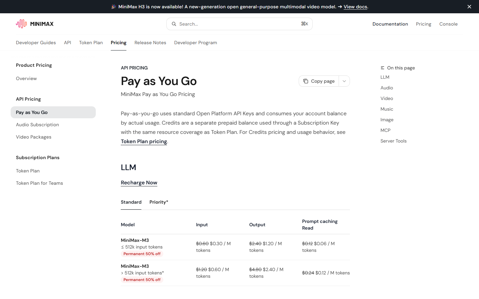This screenshot has width=479, height=299.
Task: Click the Output column header
Action: (257, 225)
